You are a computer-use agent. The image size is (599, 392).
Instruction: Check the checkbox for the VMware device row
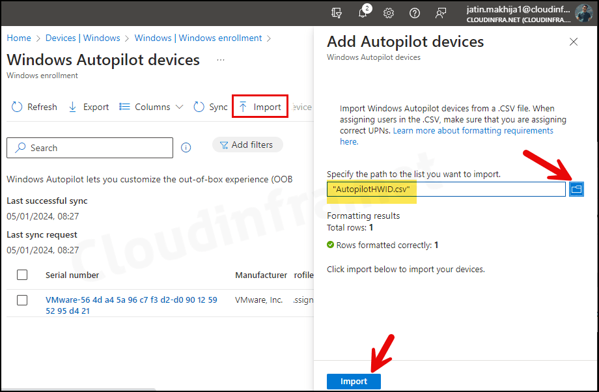click(21, 300)
